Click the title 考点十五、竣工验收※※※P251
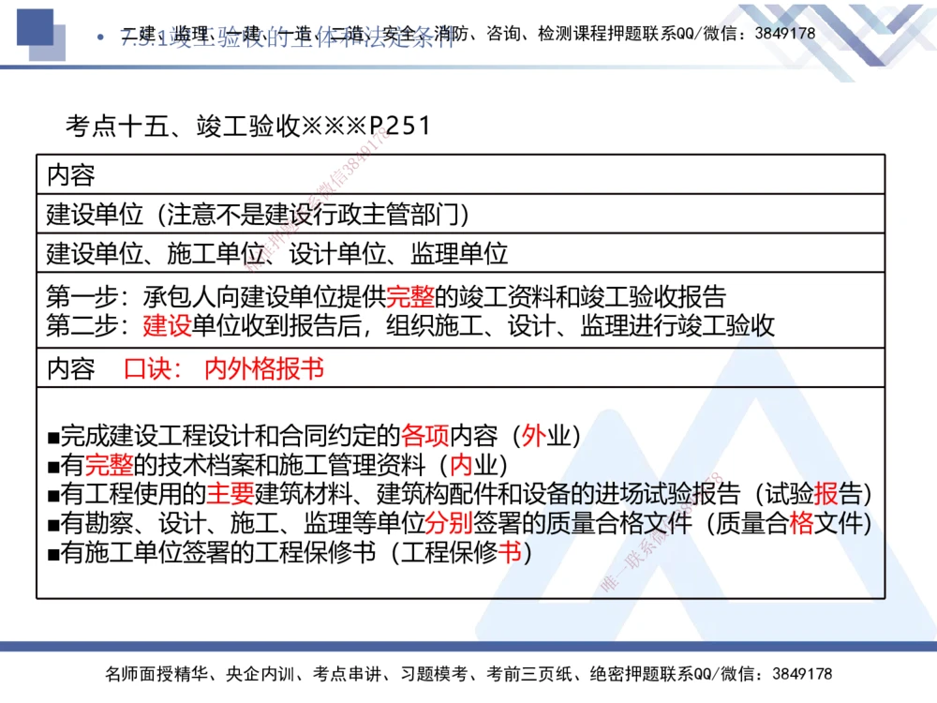Image resolution: width=937 pixels, height=703 pixels. [x=246, y=124]
